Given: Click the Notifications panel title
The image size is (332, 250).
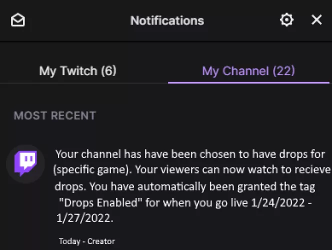Looking at the screenshot, I should point(167,20).
